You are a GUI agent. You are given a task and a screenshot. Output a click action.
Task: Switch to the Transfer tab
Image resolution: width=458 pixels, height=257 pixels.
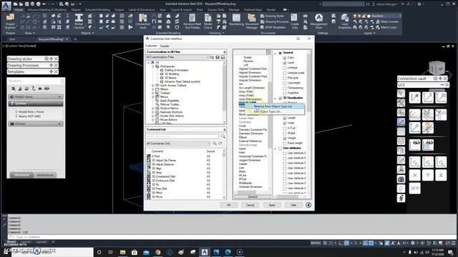165,46
